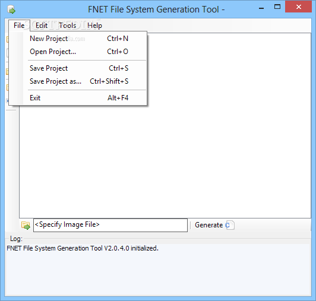Open the File menu
Screen dimensions: 316x301
coord(19,26)
